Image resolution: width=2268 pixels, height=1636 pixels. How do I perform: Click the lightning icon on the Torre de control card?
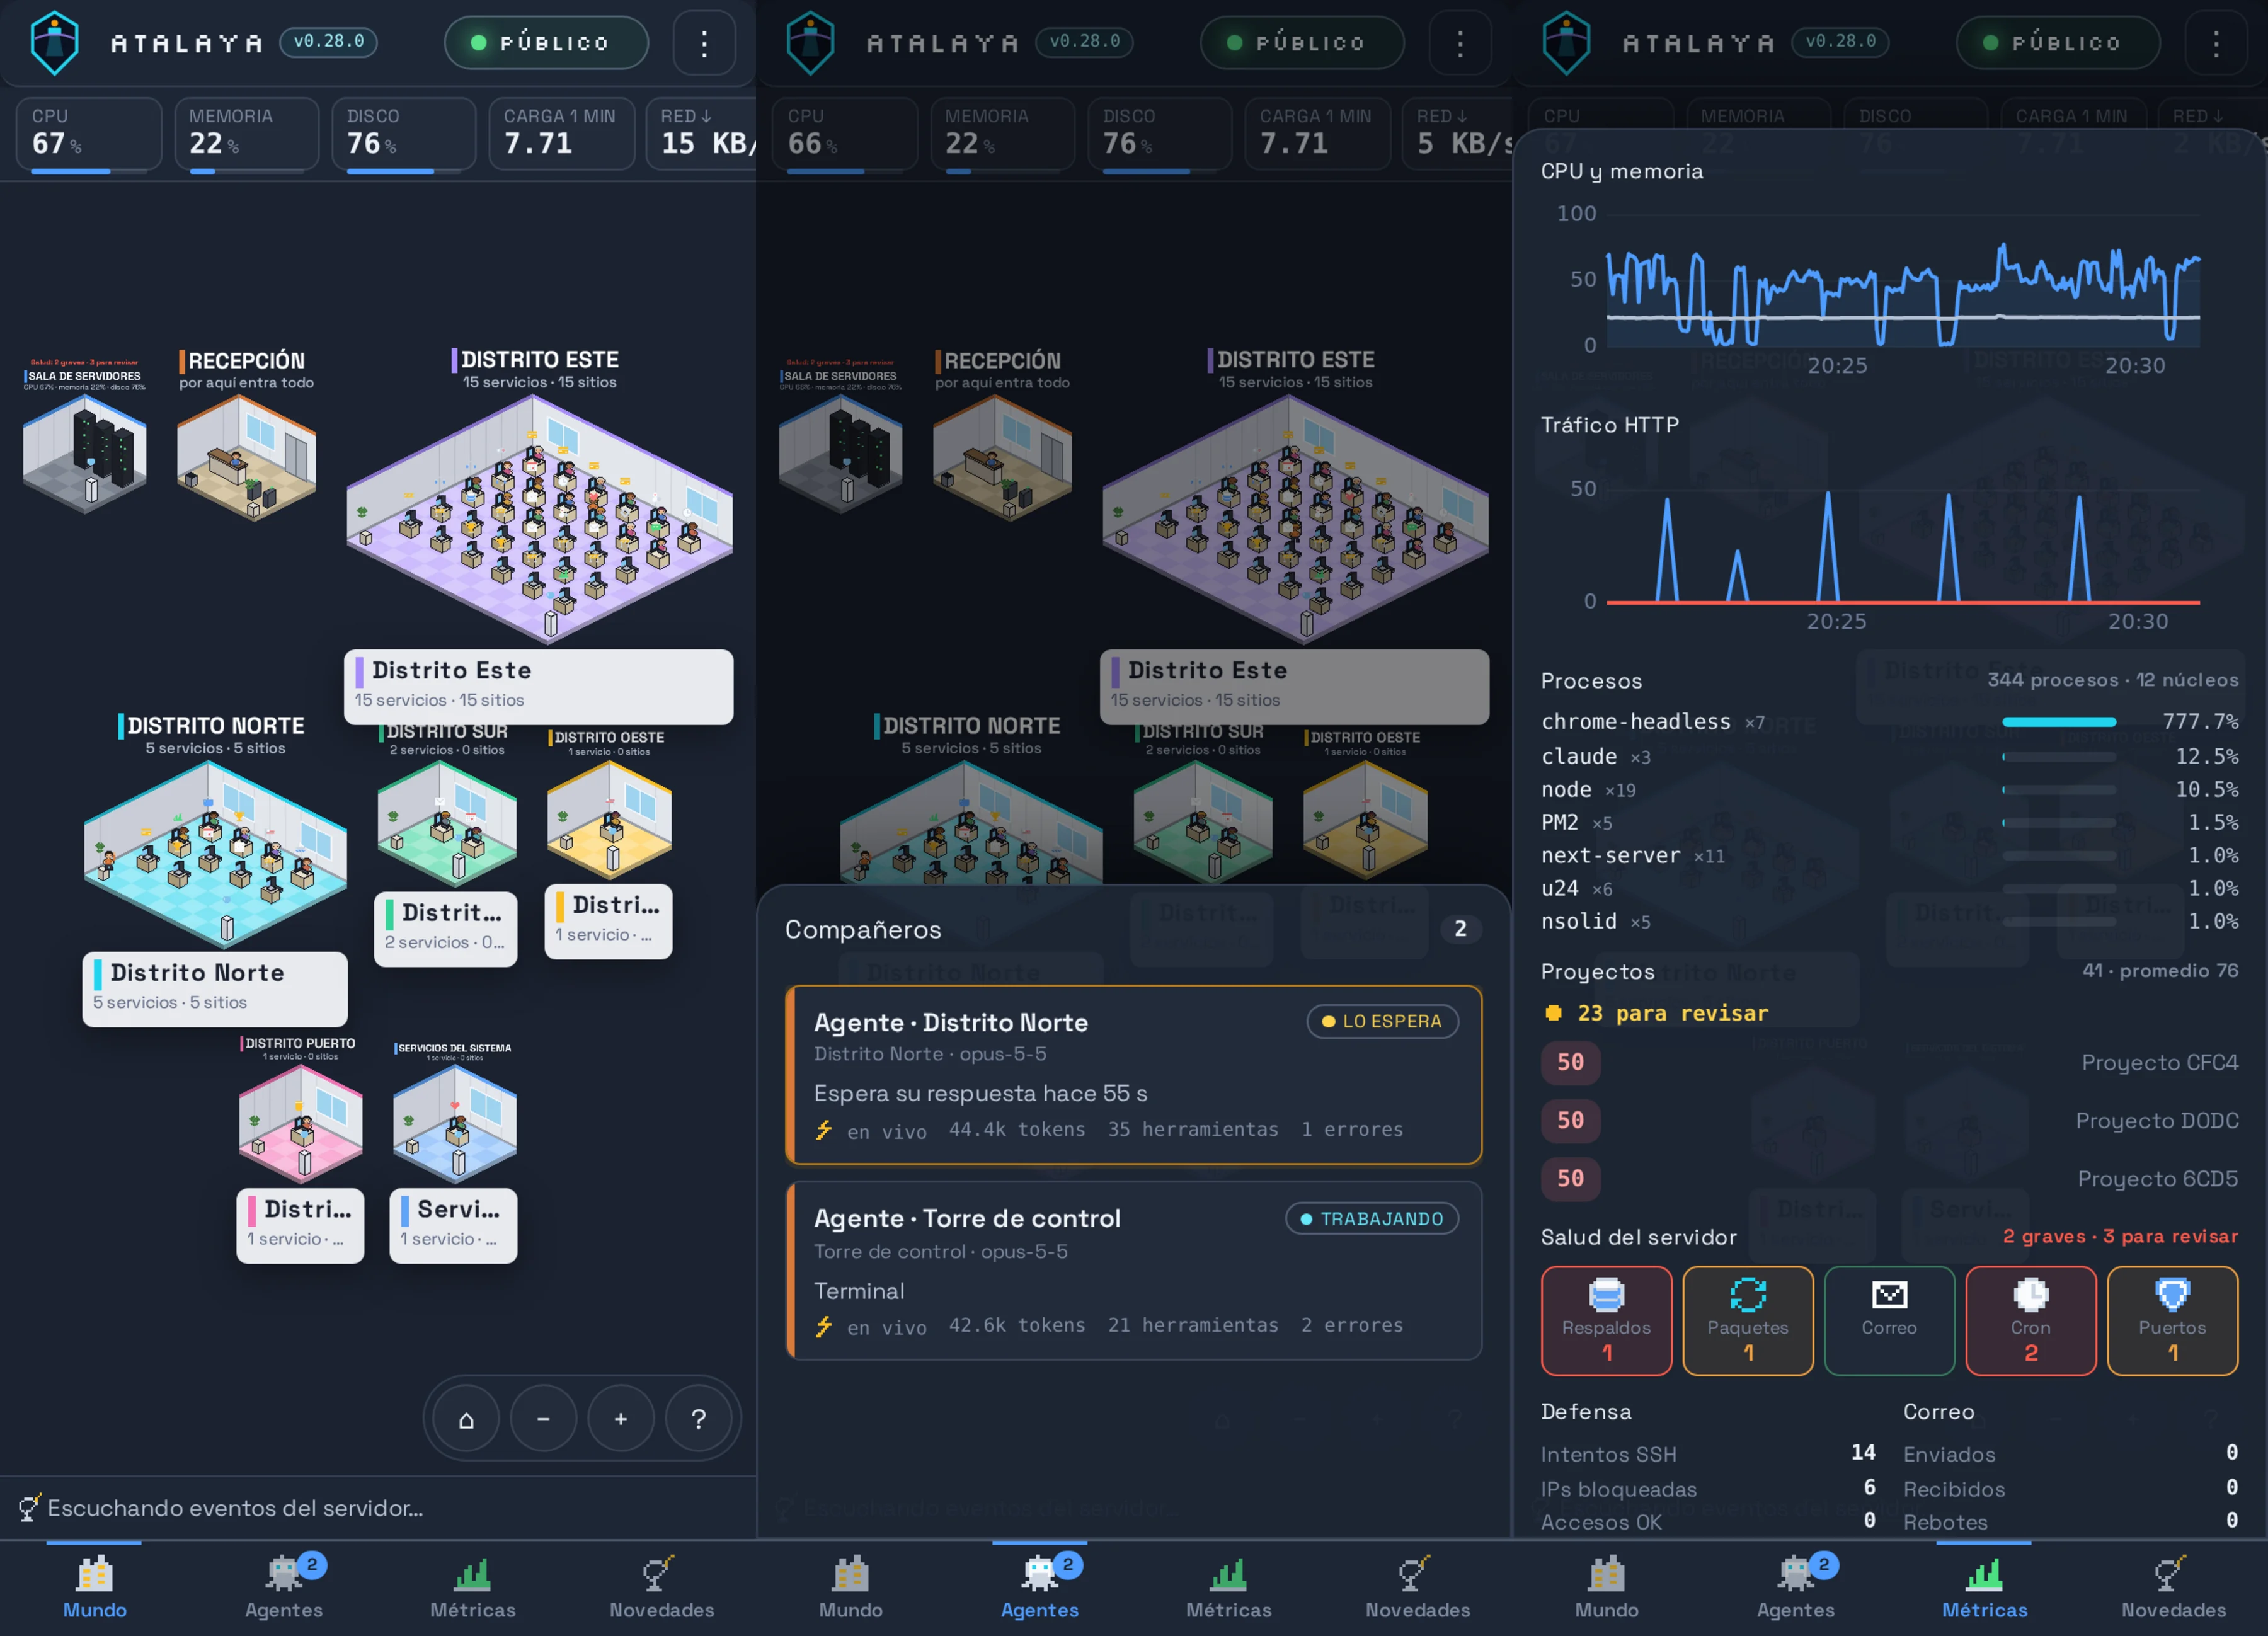824,1326
